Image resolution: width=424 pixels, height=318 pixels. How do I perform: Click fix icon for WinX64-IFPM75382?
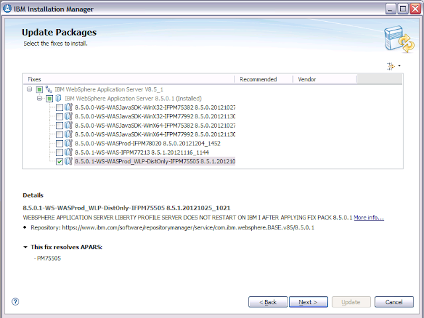click(69, 125)
